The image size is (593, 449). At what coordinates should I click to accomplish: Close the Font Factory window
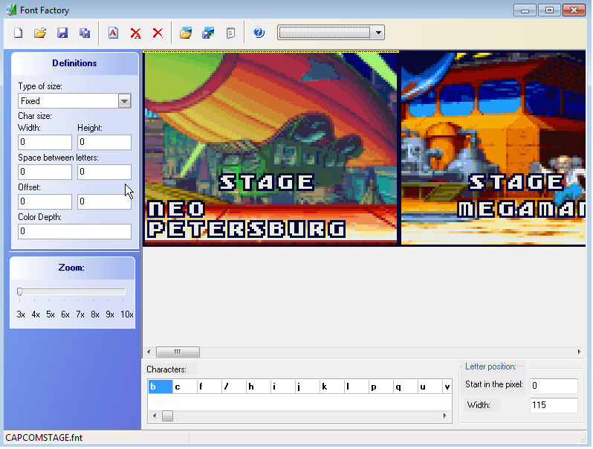574,10
